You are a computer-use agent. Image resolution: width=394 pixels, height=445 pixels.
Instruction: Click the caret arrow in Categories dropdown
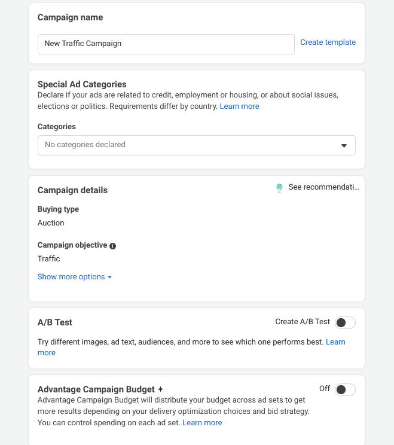click(344, 145)
